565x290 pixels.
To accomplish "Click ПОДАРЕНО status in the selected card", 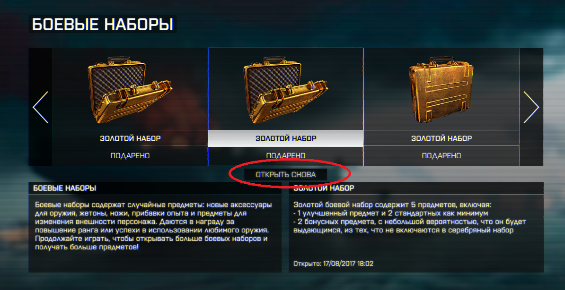I will tap(286, 156).
